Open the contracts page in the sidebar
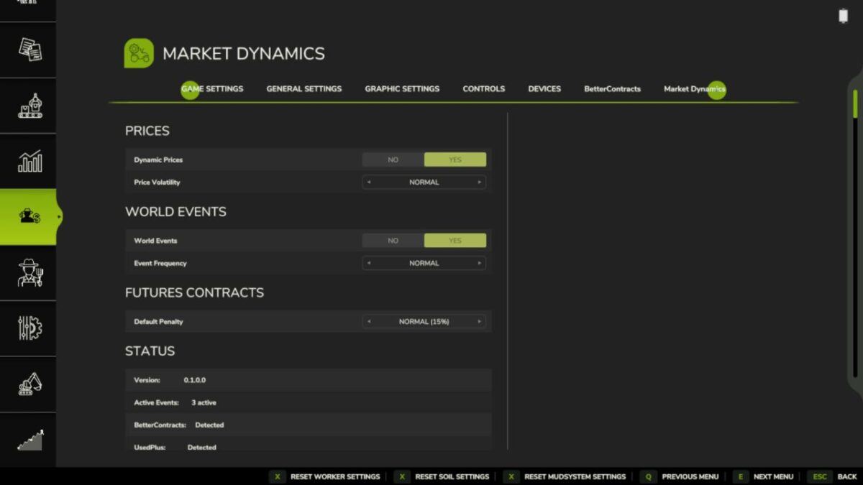The height and width of the screenshot is (485, 863). 27,50
